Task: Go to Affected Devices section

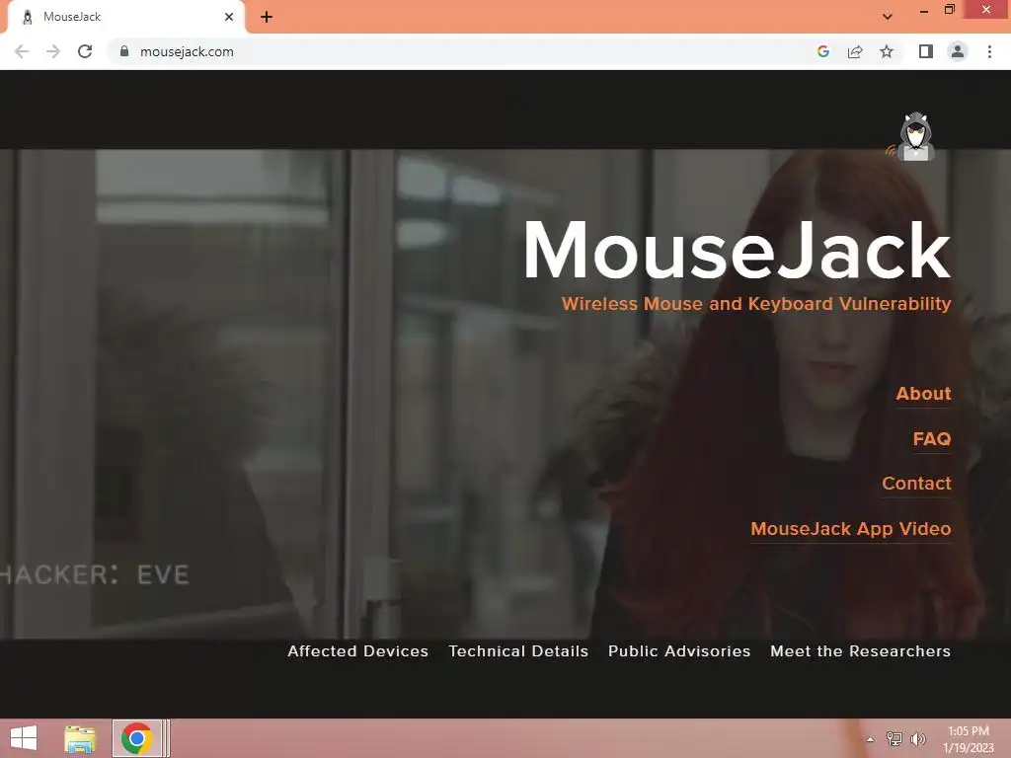Action: (357, 651)
